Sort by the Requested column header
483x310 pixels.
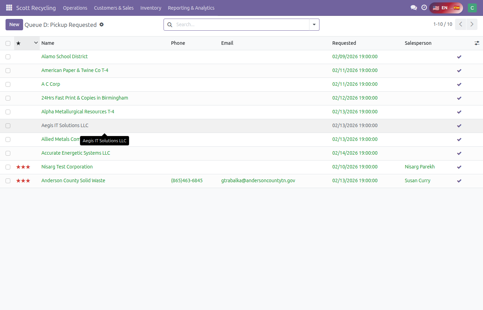click(x=344, y=43)
